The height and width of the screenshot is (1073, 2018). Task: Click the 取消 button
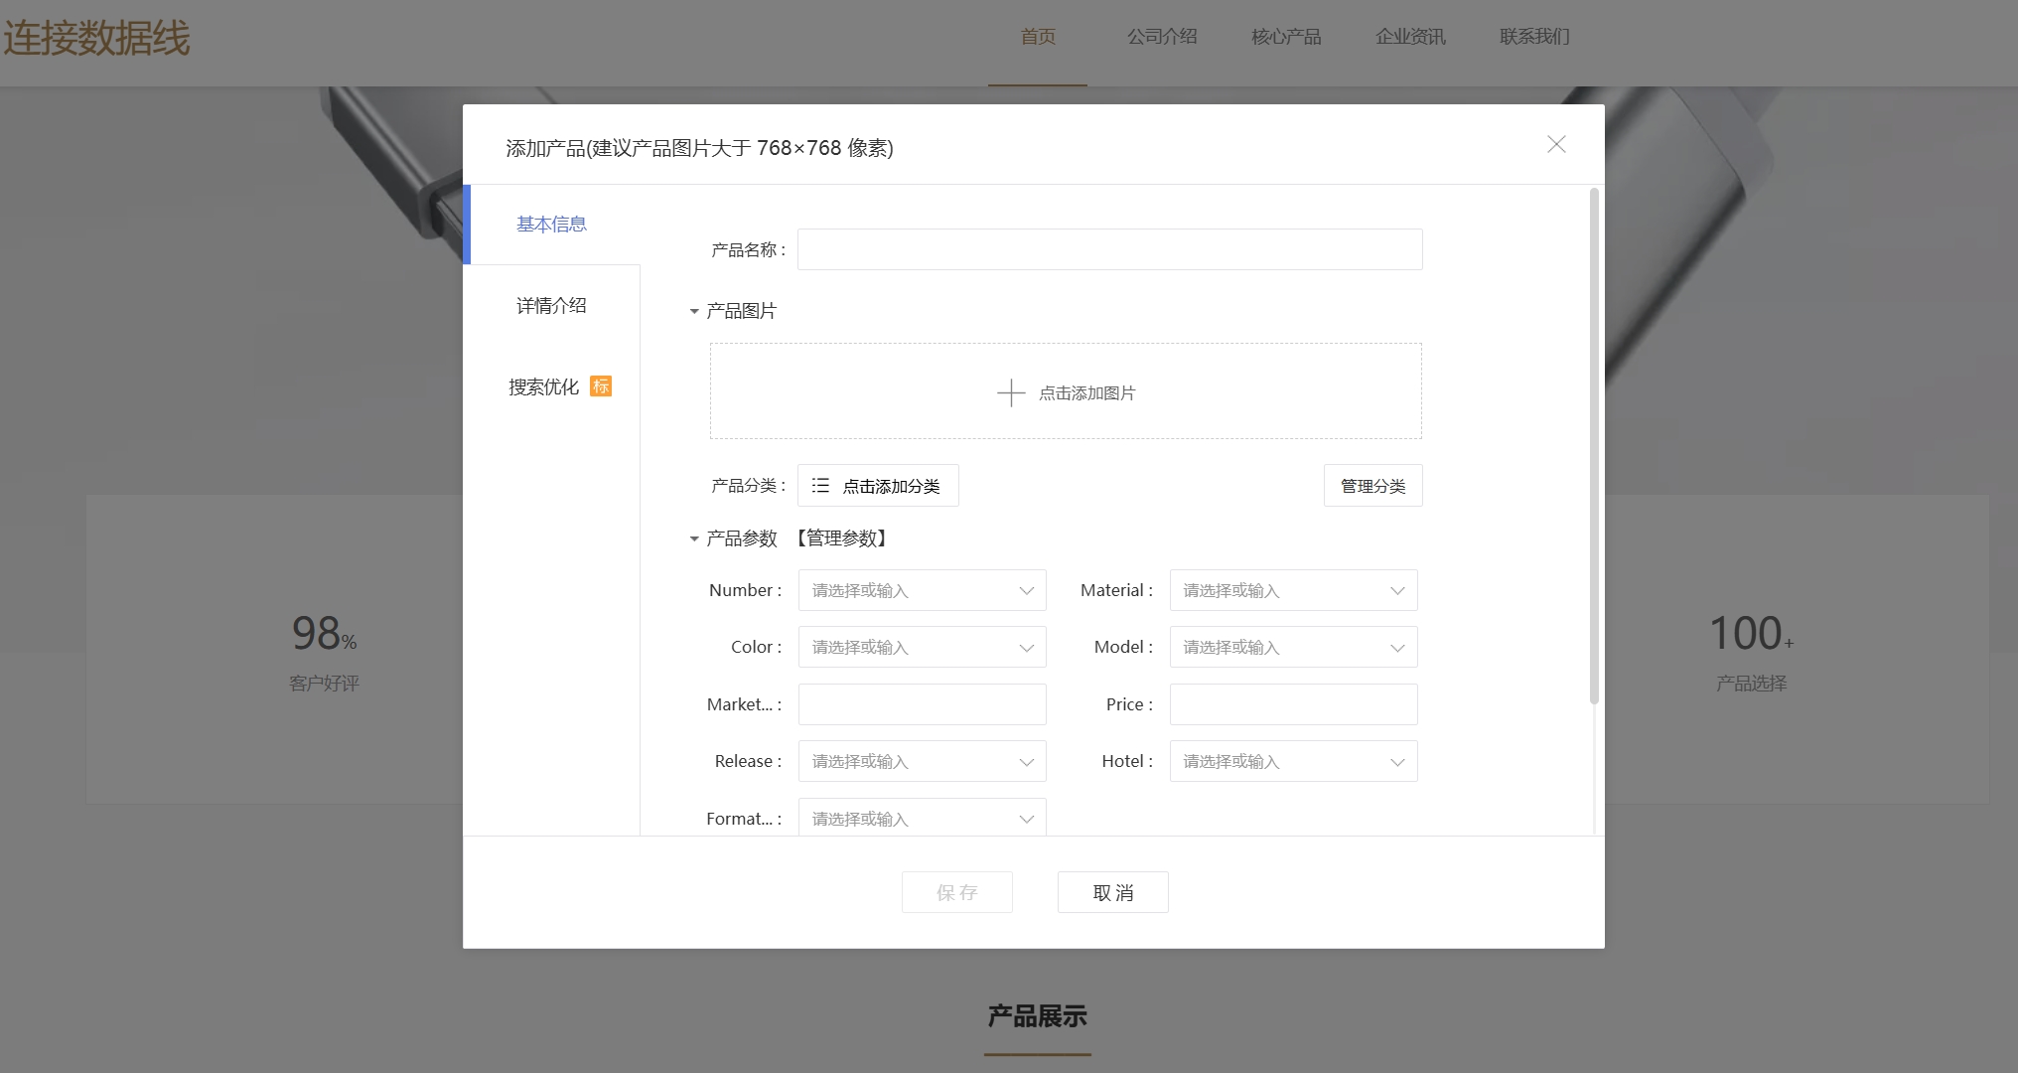tap(1112, 892)
